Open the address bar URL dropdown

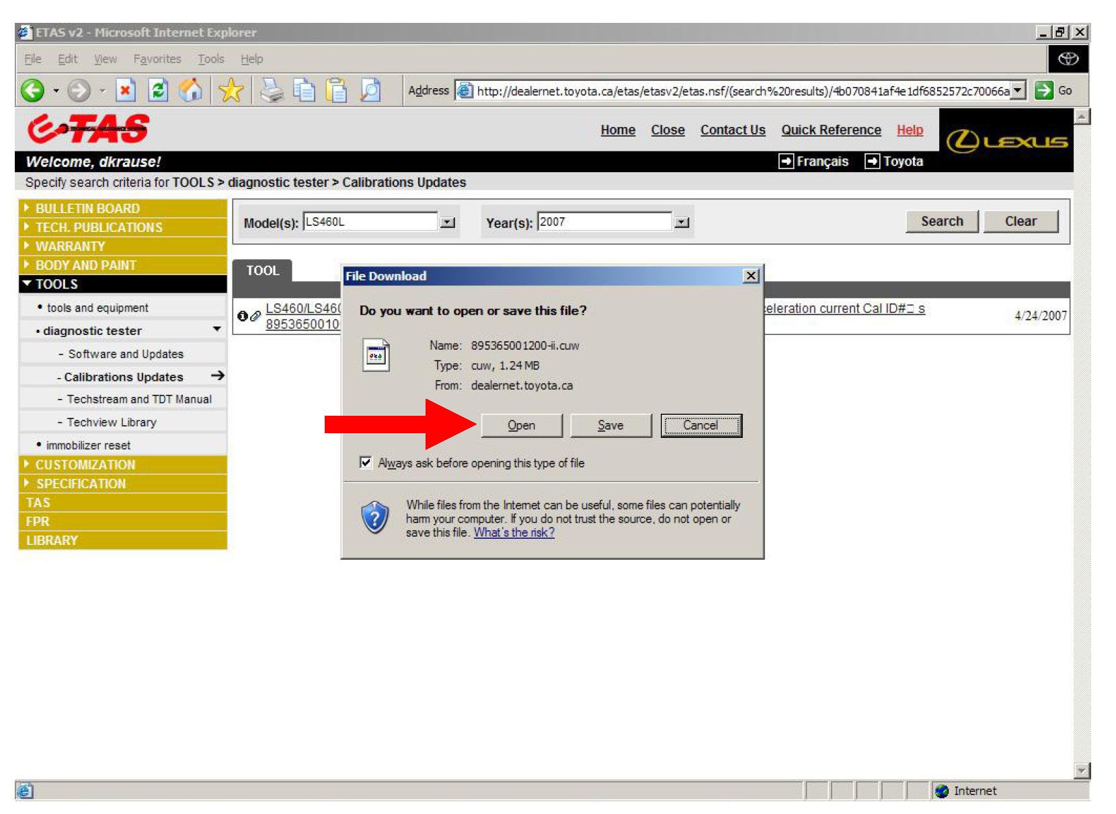tap(1019, 90)
